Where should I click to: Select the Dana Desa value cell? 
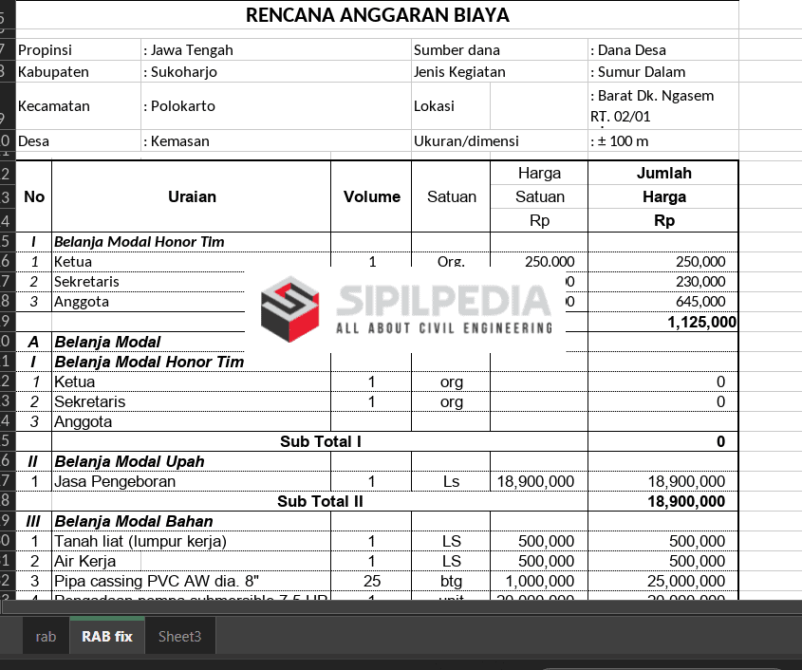click(662, 50)
